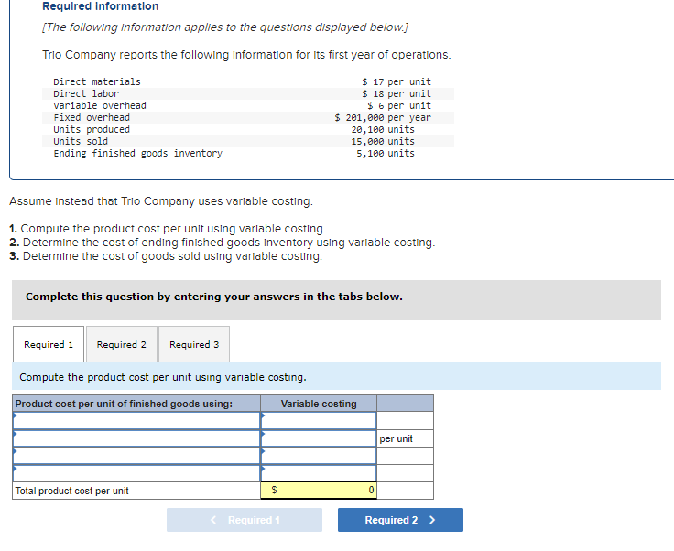Click the Product cost per unit header cell
The image size is (674, 551).
pos(136,404)
